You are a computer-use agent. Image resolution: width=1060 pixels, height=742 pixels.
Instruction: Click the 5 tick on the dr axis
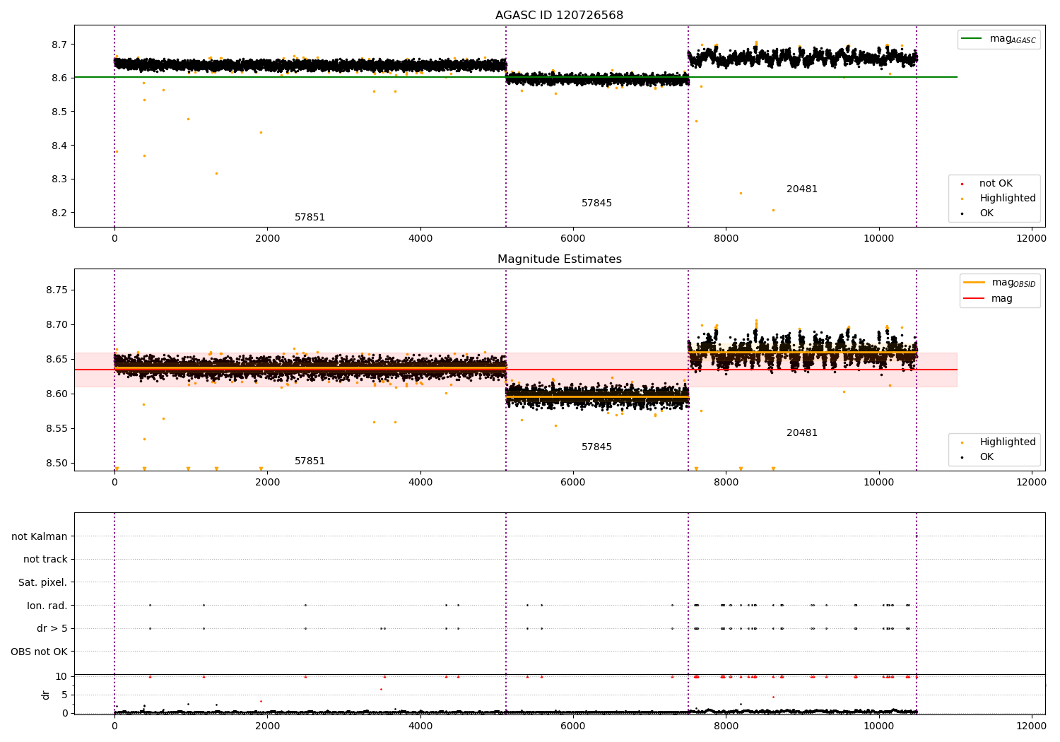click(x=65, y=695)
